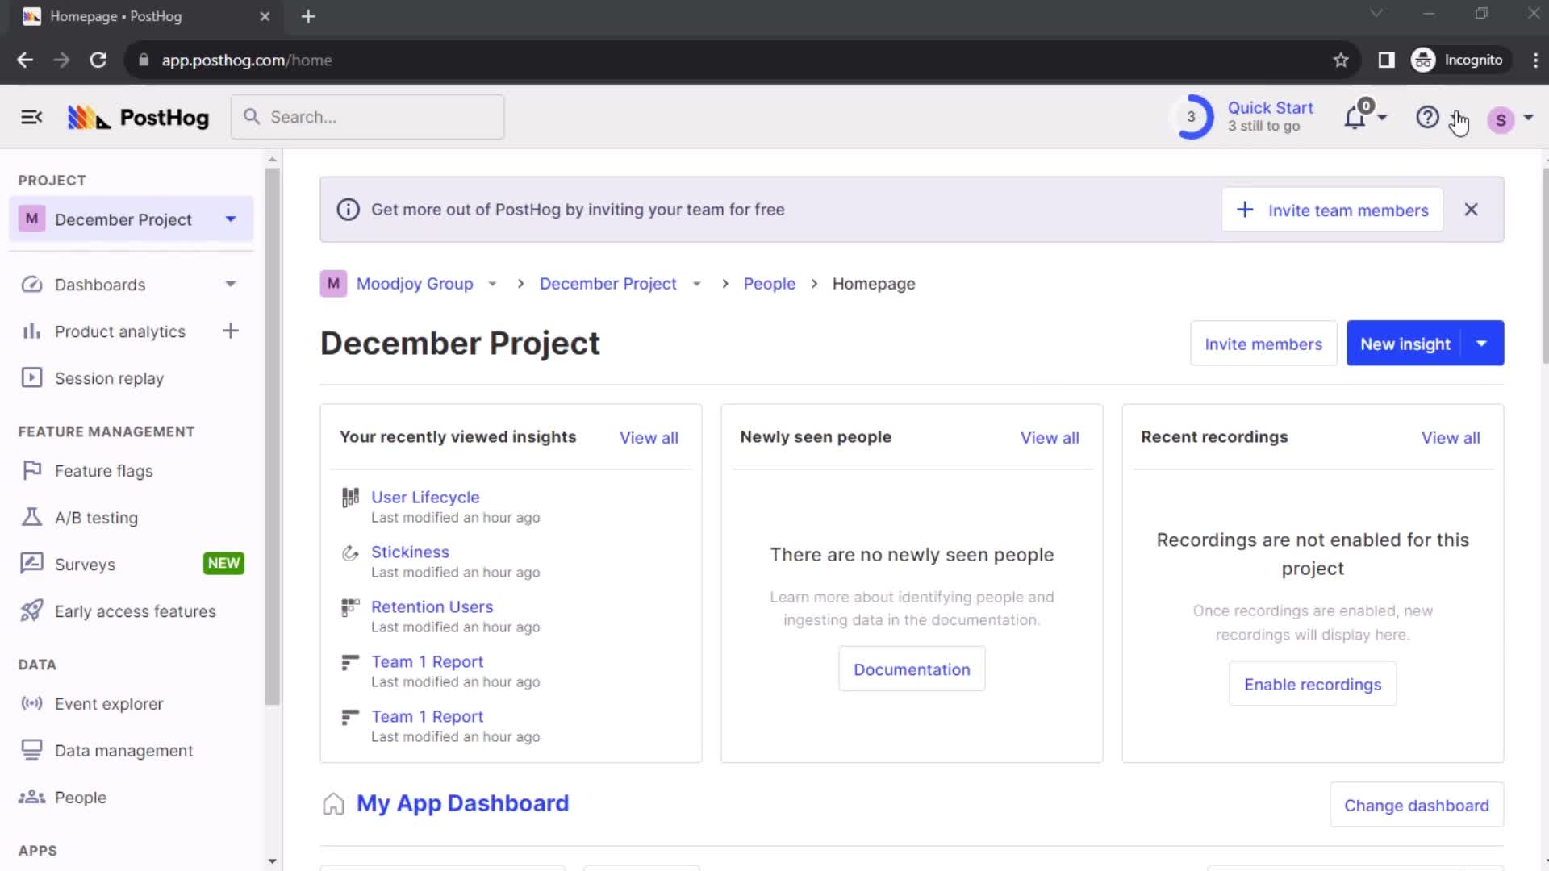This screenshot has height=871, width=1549.
Task: Click the Incognito profile indicator
Action: tap(1458, 60)
